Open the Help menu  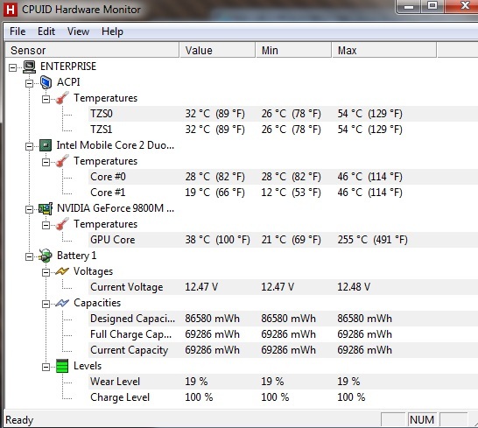point(112,32)
